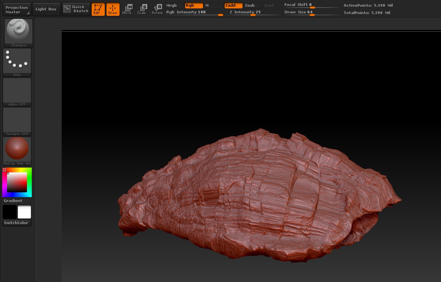
Task: Select the white secondary color swatch
Action: (24, 212)
